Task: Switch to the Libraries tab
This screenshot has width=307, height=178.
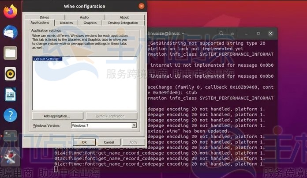Action: (66, 23)
